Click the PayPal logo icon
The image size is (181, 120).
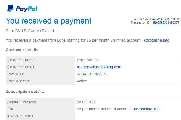(10, 8)
